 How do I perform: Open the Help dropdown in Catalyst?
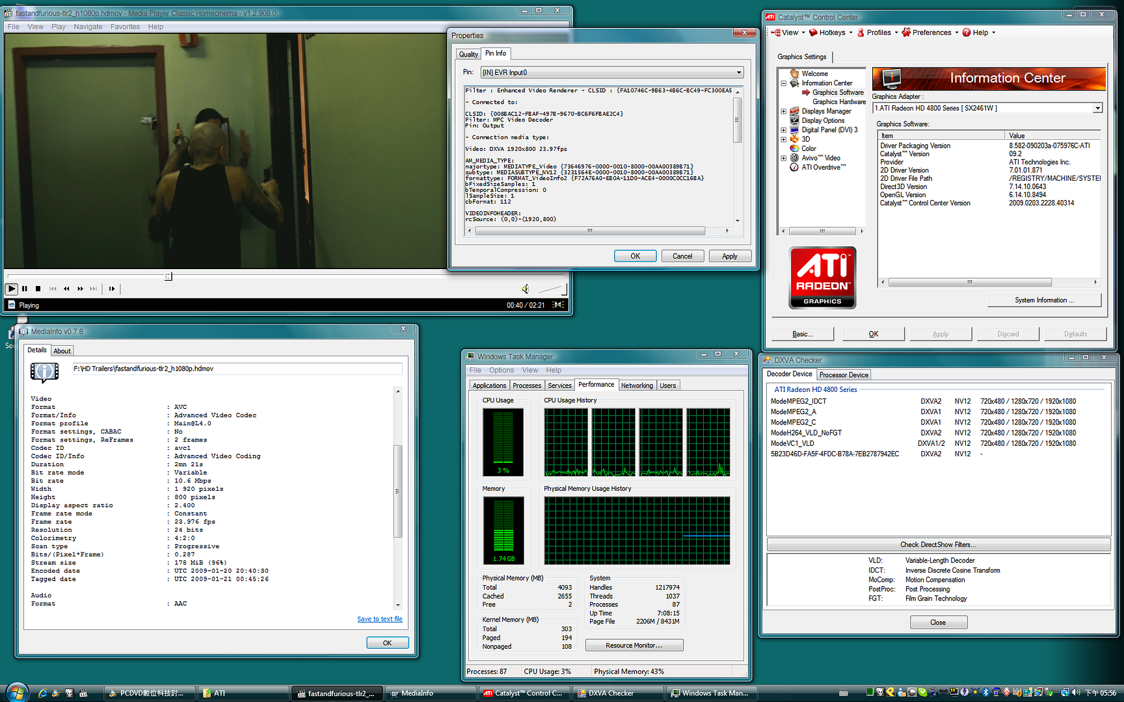point(979,32)
